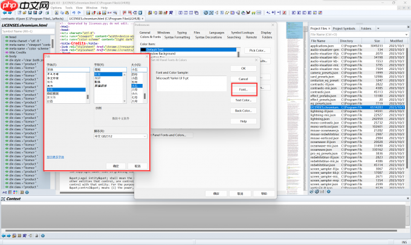
Task: Click the 显示更多字体 link
Action: 56,156
